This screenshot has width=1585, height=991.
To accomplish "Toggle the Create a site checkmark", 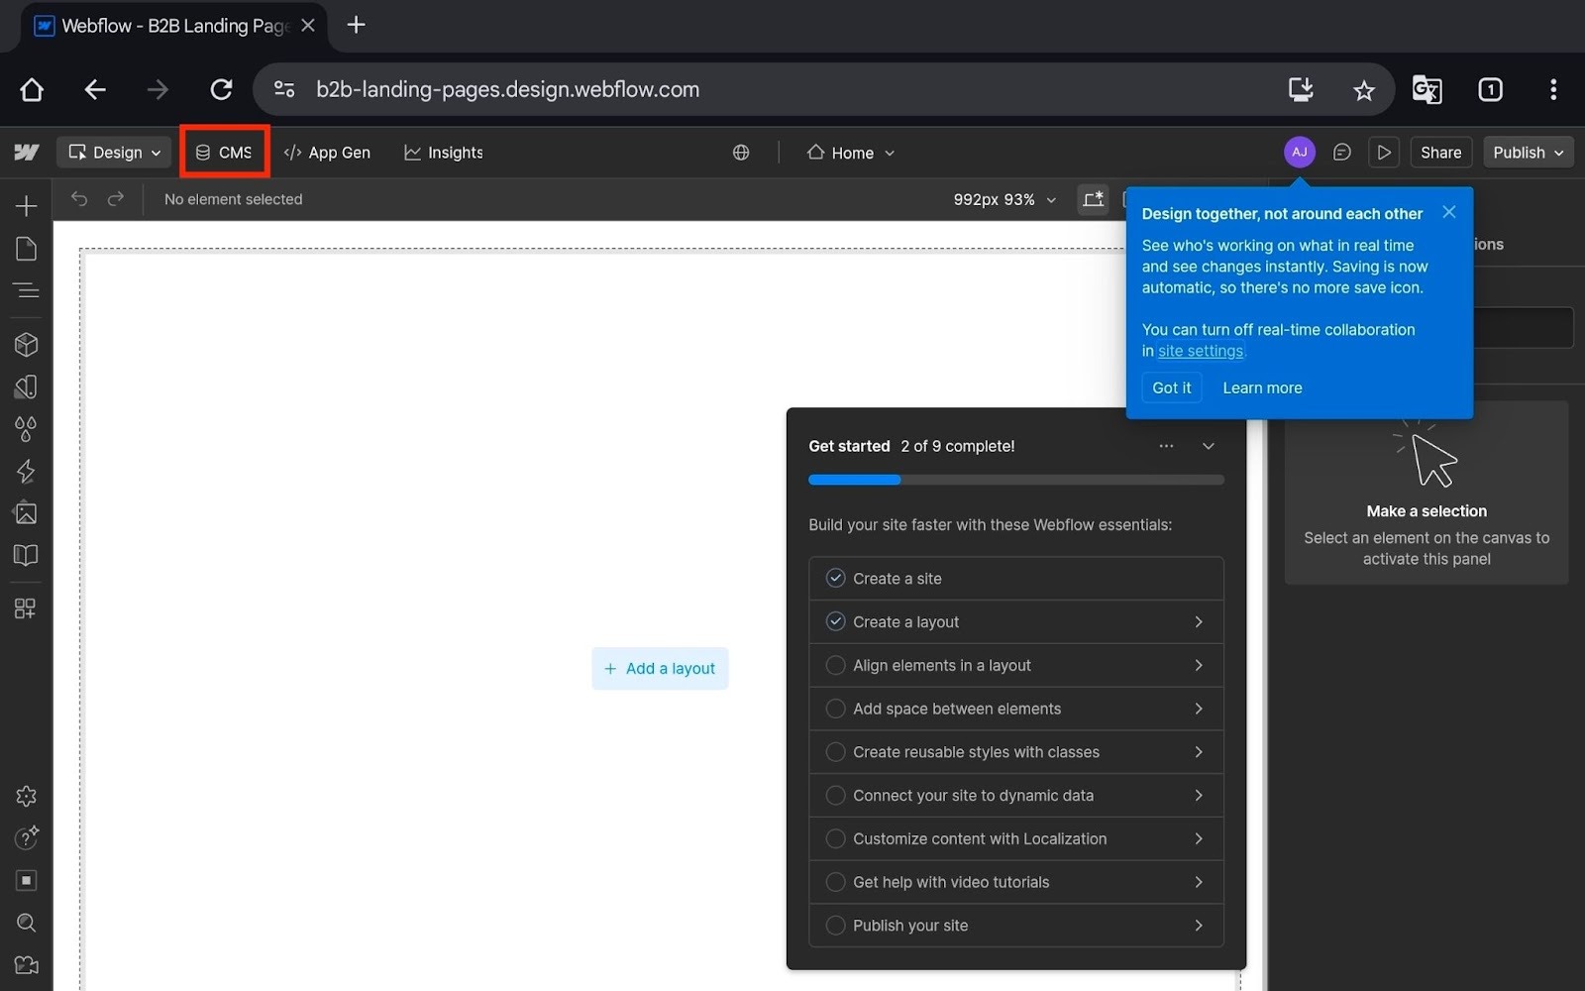I will click(836, 579).
